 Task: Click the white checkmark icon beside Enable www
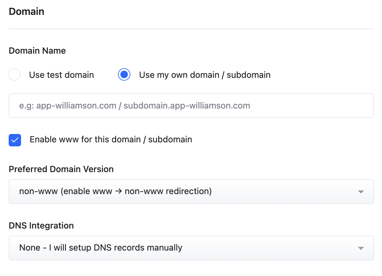(15, 140)
